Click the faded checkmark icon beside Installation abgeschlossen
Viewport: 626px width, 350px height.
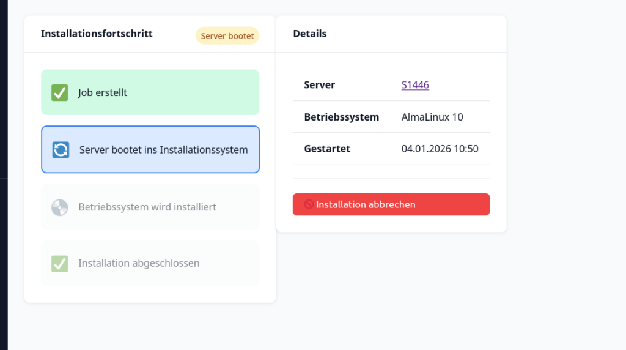click(x=59, y=264)
